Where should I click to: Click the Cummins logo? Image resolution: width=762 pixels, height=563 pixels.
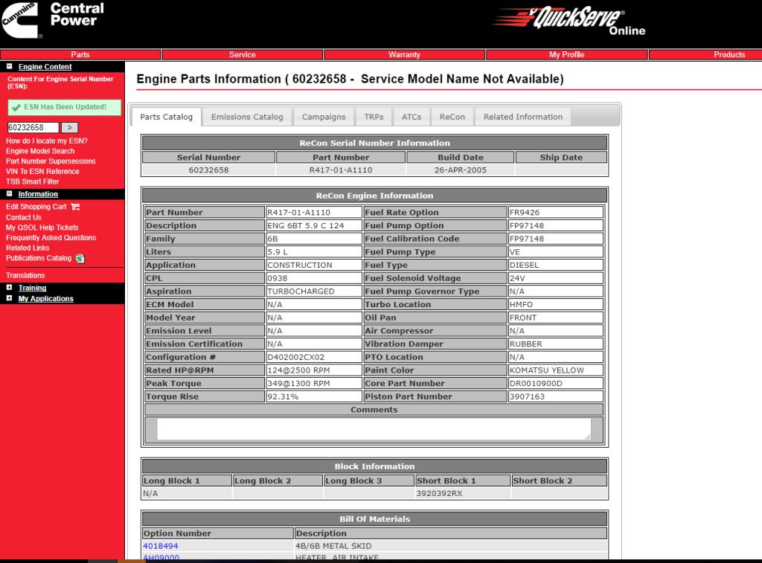pos(22,21)
